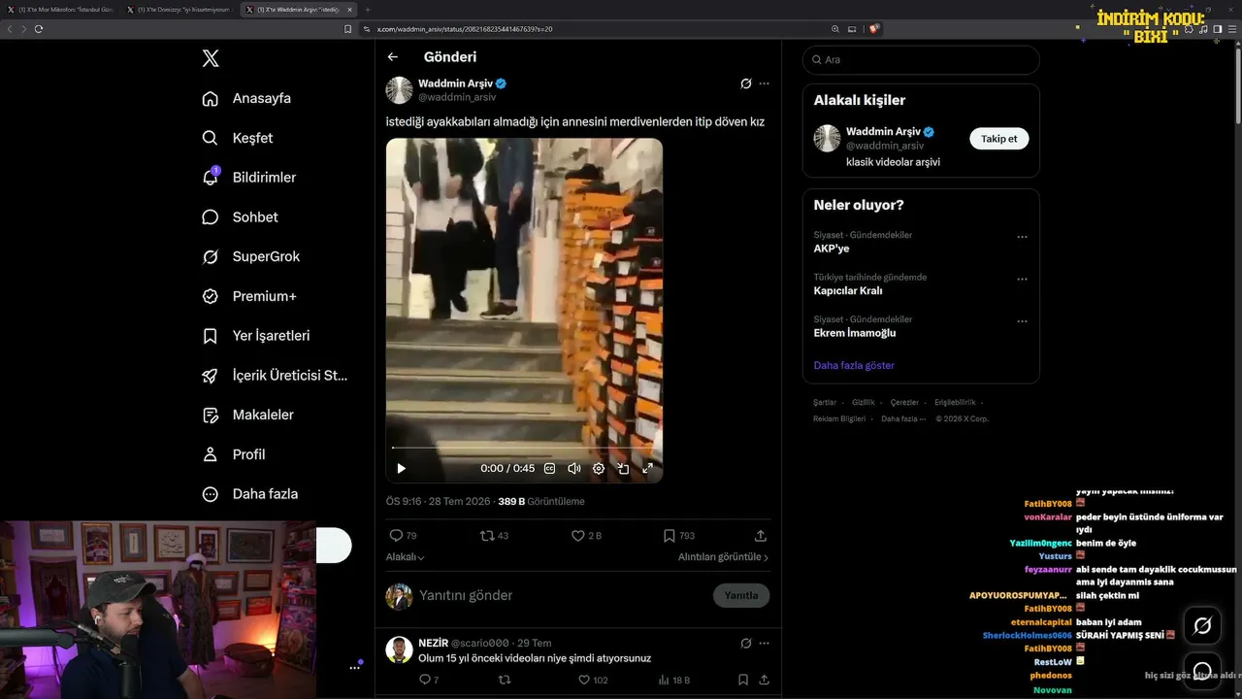This screenshot has width=1242, height=699.
Task: Click the Grok icon on the main post
Action: click(x=745, y=83)
